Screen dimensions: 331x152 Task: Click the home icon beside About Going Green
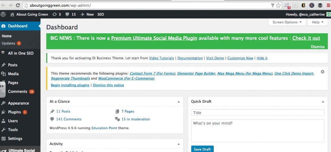(x=13, y=15)
